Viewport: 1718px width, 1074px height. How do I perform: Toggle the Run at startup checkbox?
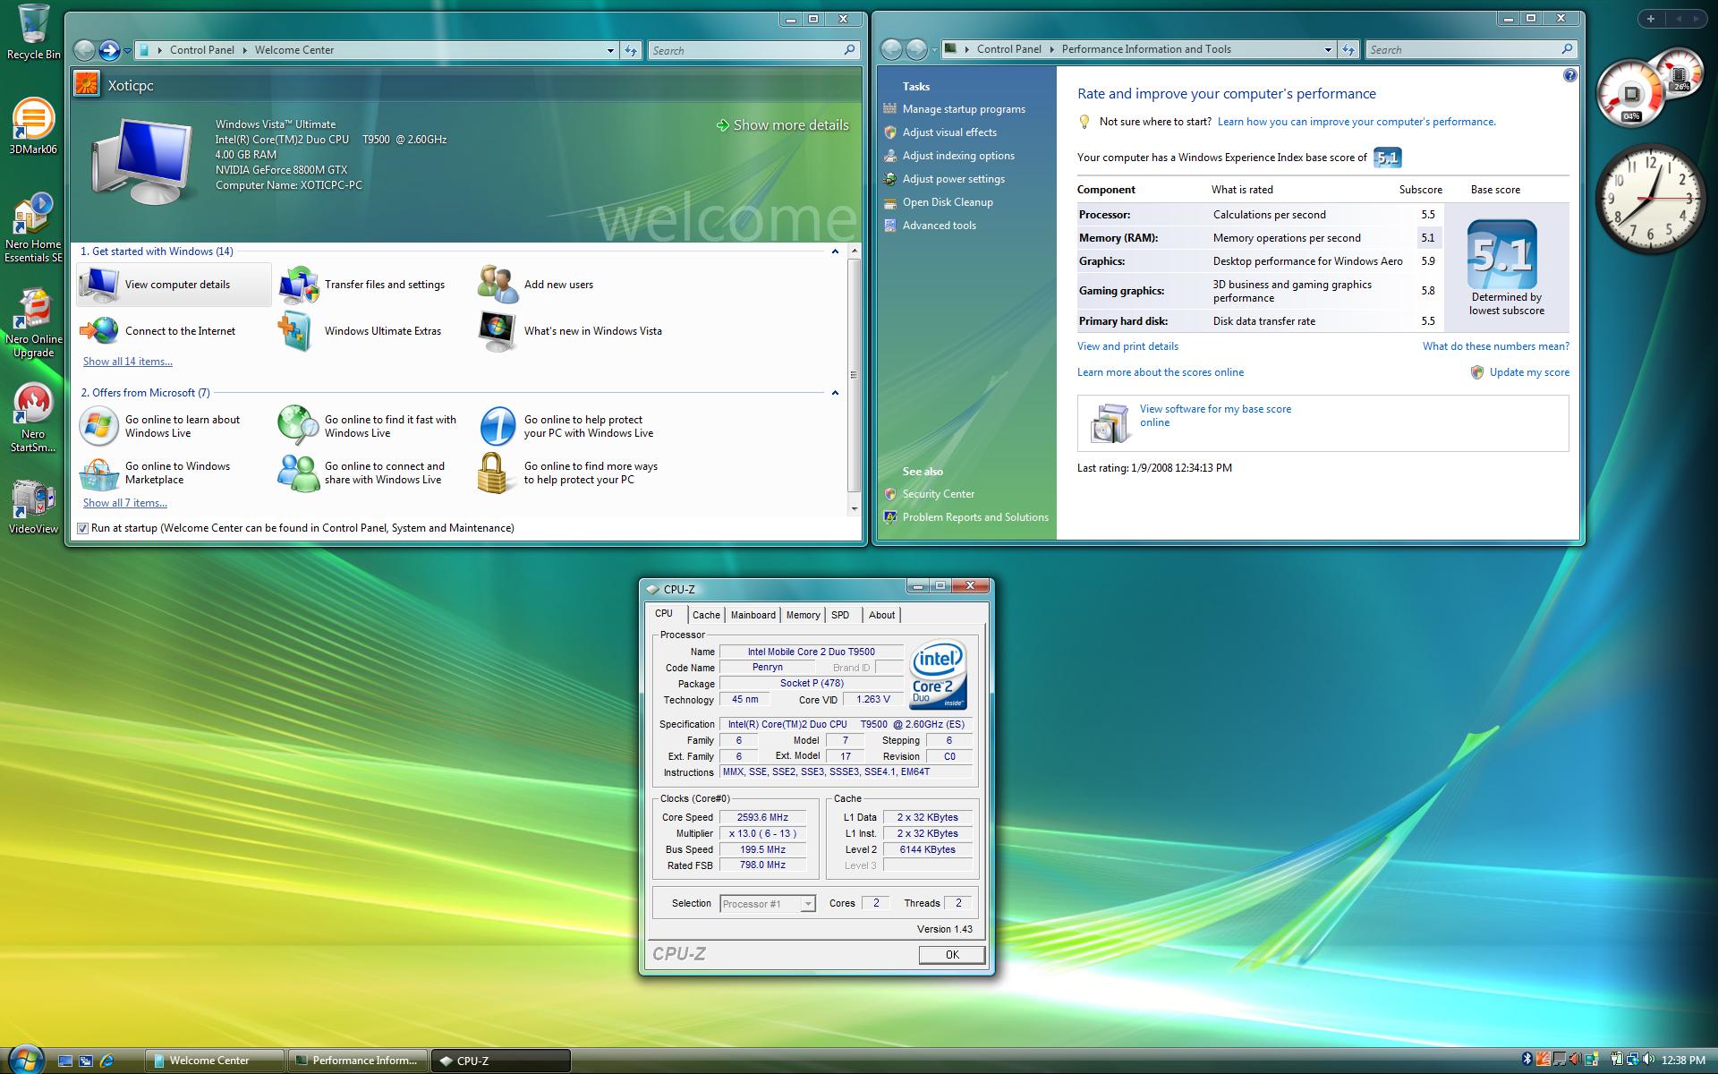pos(82,528)
